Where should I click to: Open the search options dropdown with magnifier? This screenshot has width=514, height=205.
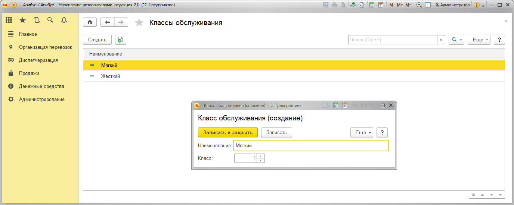click(x=456, y=40)
